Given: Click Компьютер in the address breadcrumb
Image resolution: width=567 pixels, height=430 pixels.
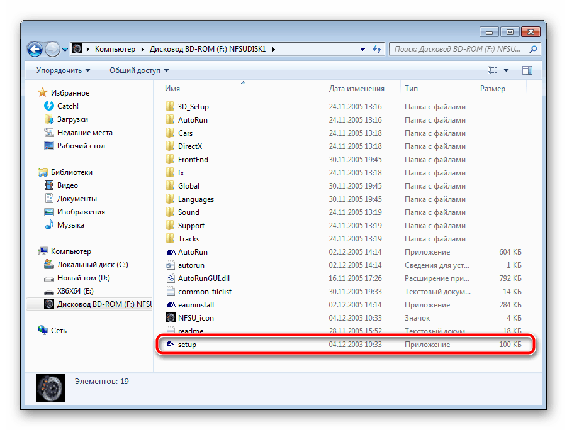Looking at the screenshot, I should (115, 49).
